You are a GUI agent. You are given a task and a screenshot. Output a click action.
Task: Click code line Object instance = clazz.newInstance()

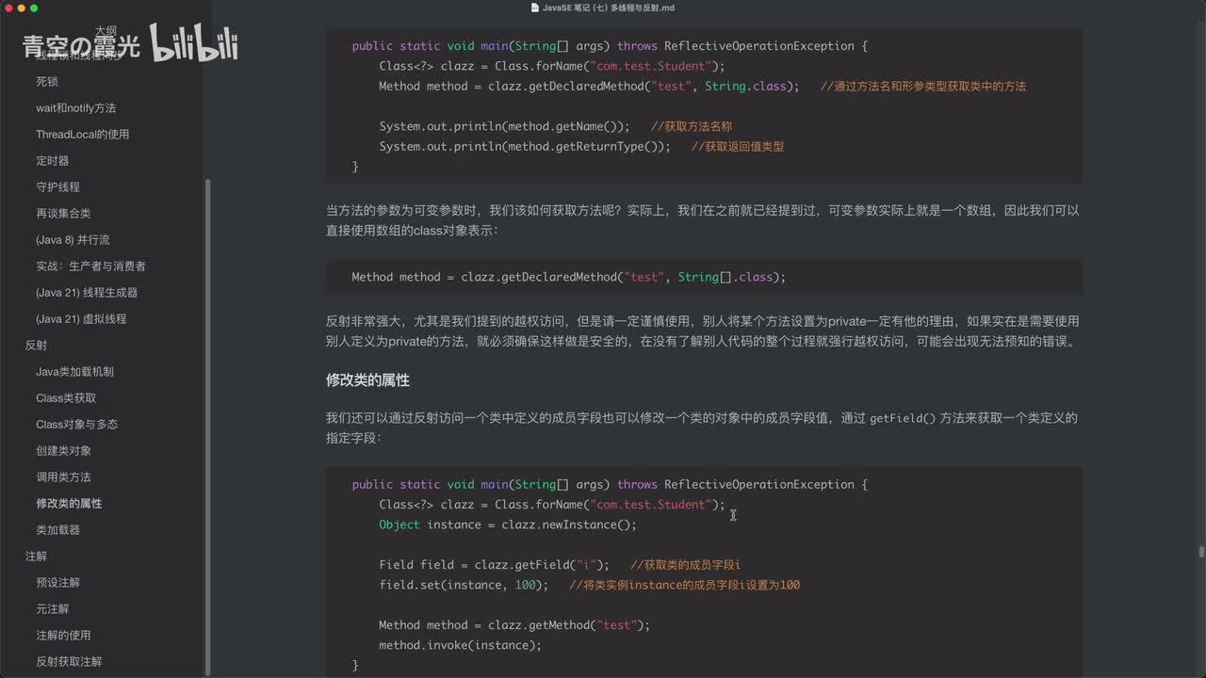[508, 525]
